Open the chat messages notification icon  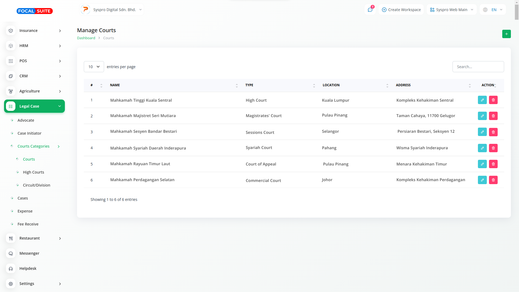point(370,10)
